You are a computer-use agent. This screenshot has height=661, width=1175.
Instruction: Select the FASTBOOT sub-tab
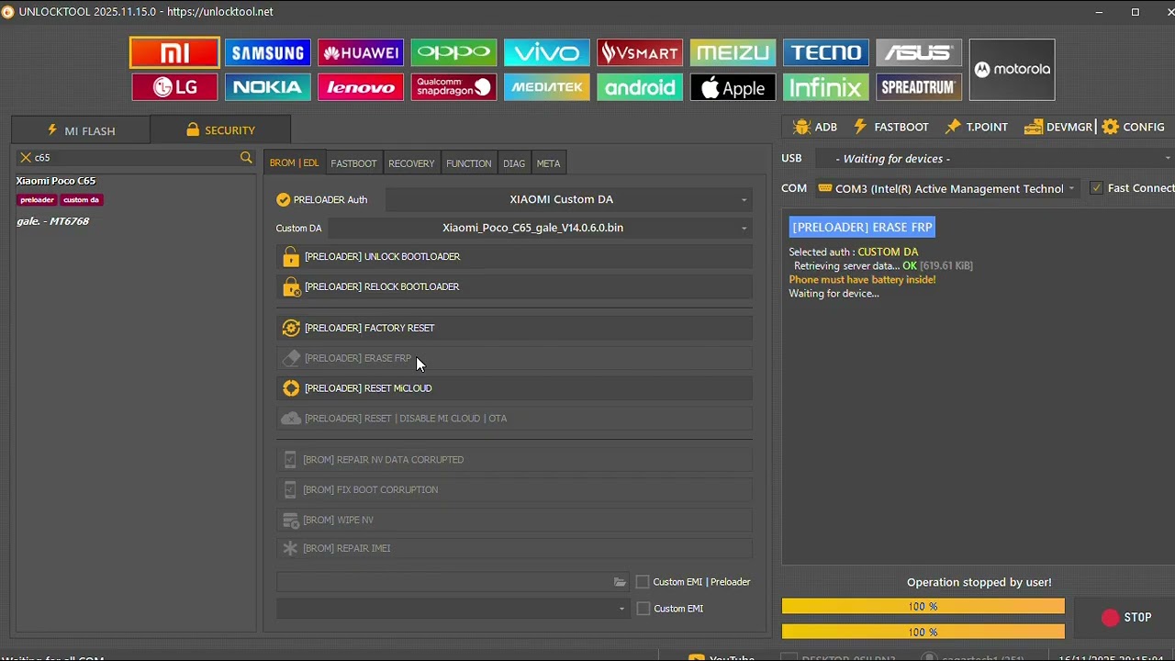[x=353, y=163]
